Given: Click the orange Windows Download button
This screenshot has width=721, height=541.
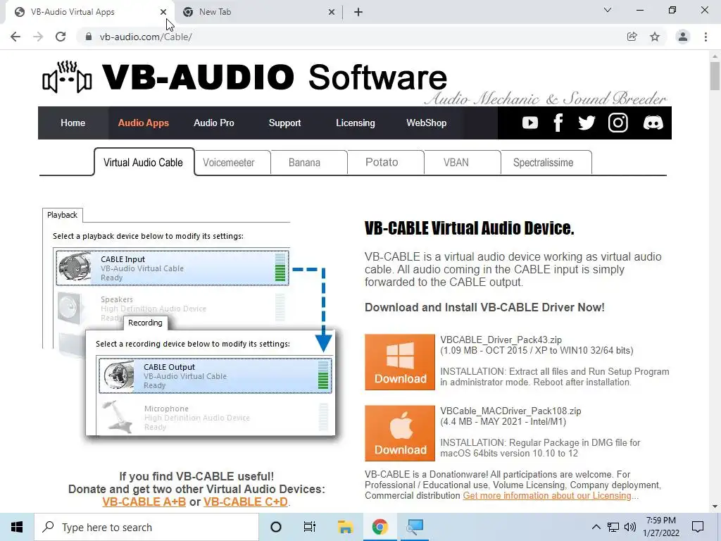Looking at the screenshot, I should click(400, 362).
